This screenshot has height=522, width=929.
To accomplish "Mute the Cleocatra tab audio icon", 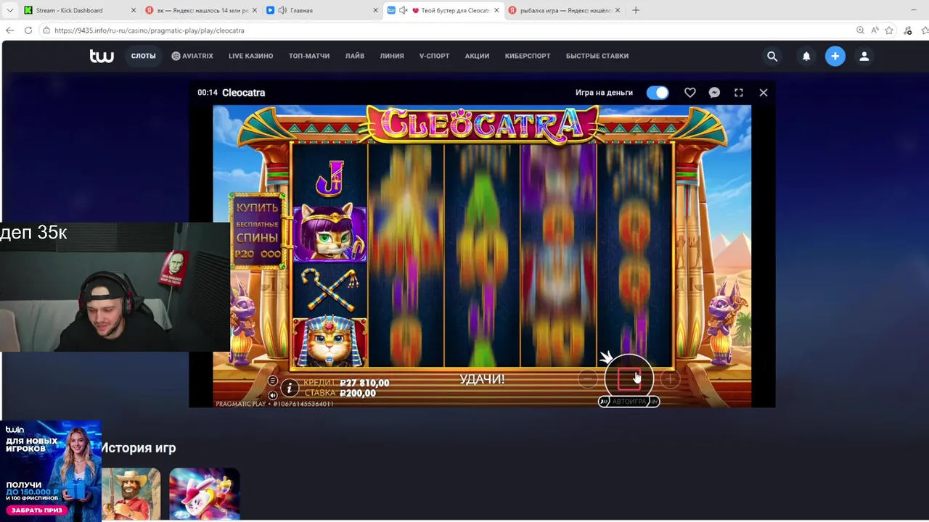I will point(403,10).
